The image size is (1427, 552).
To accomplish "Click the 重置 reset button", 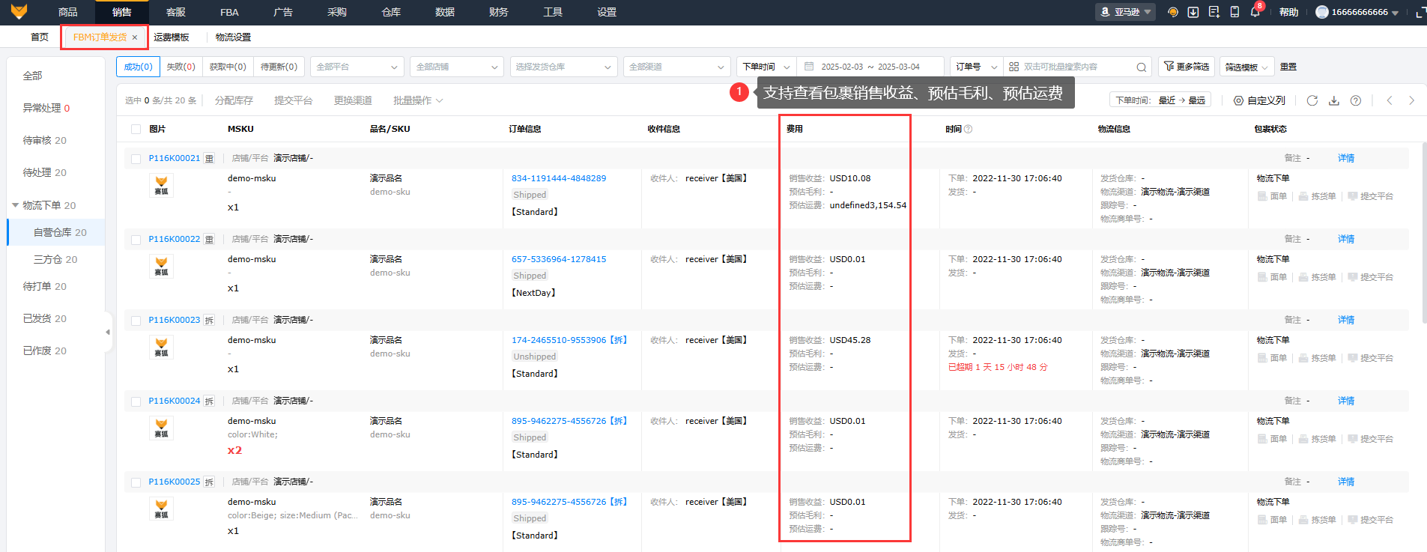I will pyautogui.click(x=1288, y=67).
